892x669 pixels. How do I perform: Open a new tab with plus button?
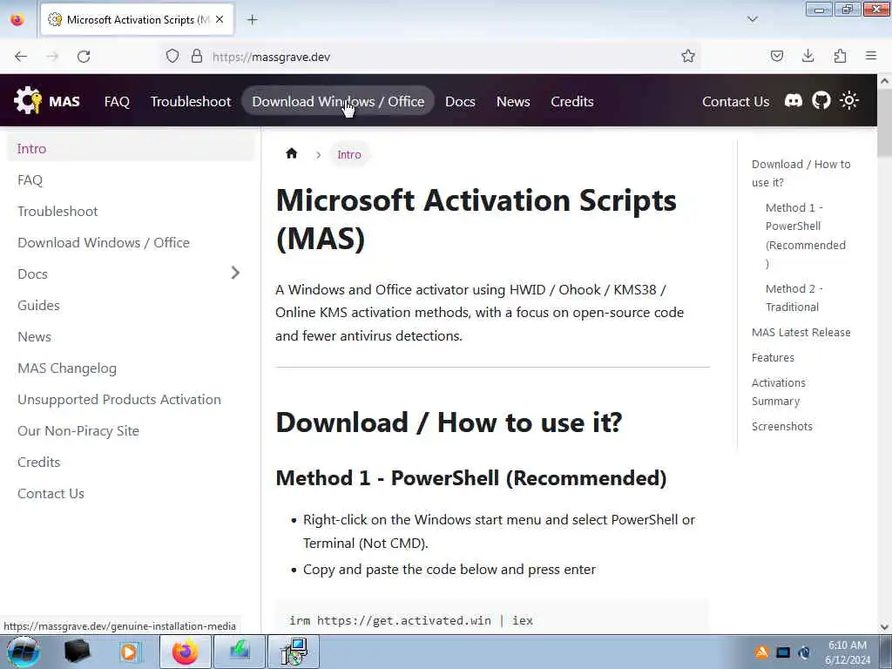click(x=252, y=20)
